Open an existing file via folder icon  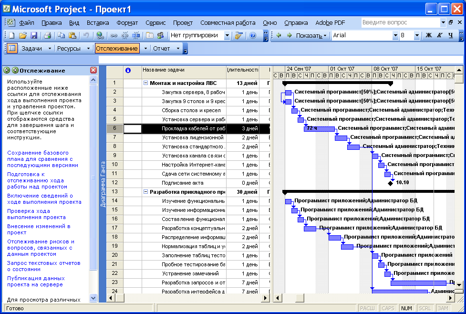click(23, 36)
